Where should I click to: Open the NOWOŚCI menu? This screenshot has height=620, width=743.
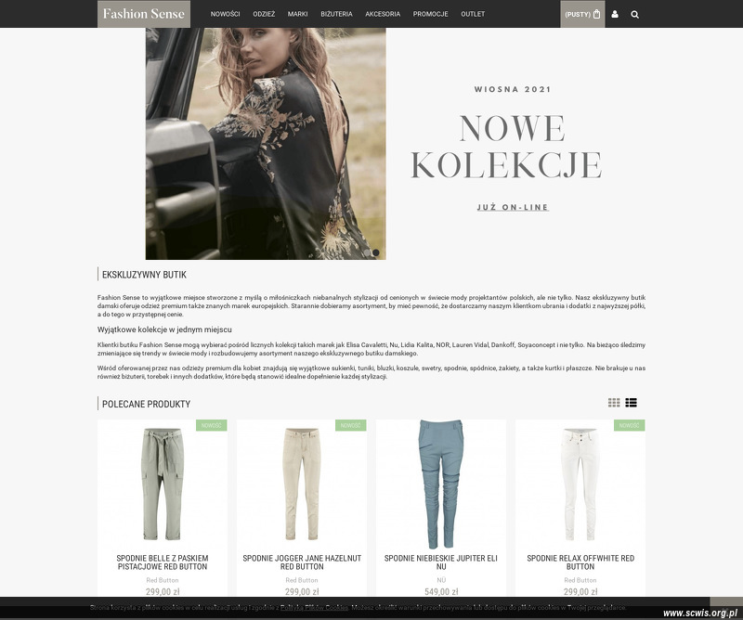[225, 14]
